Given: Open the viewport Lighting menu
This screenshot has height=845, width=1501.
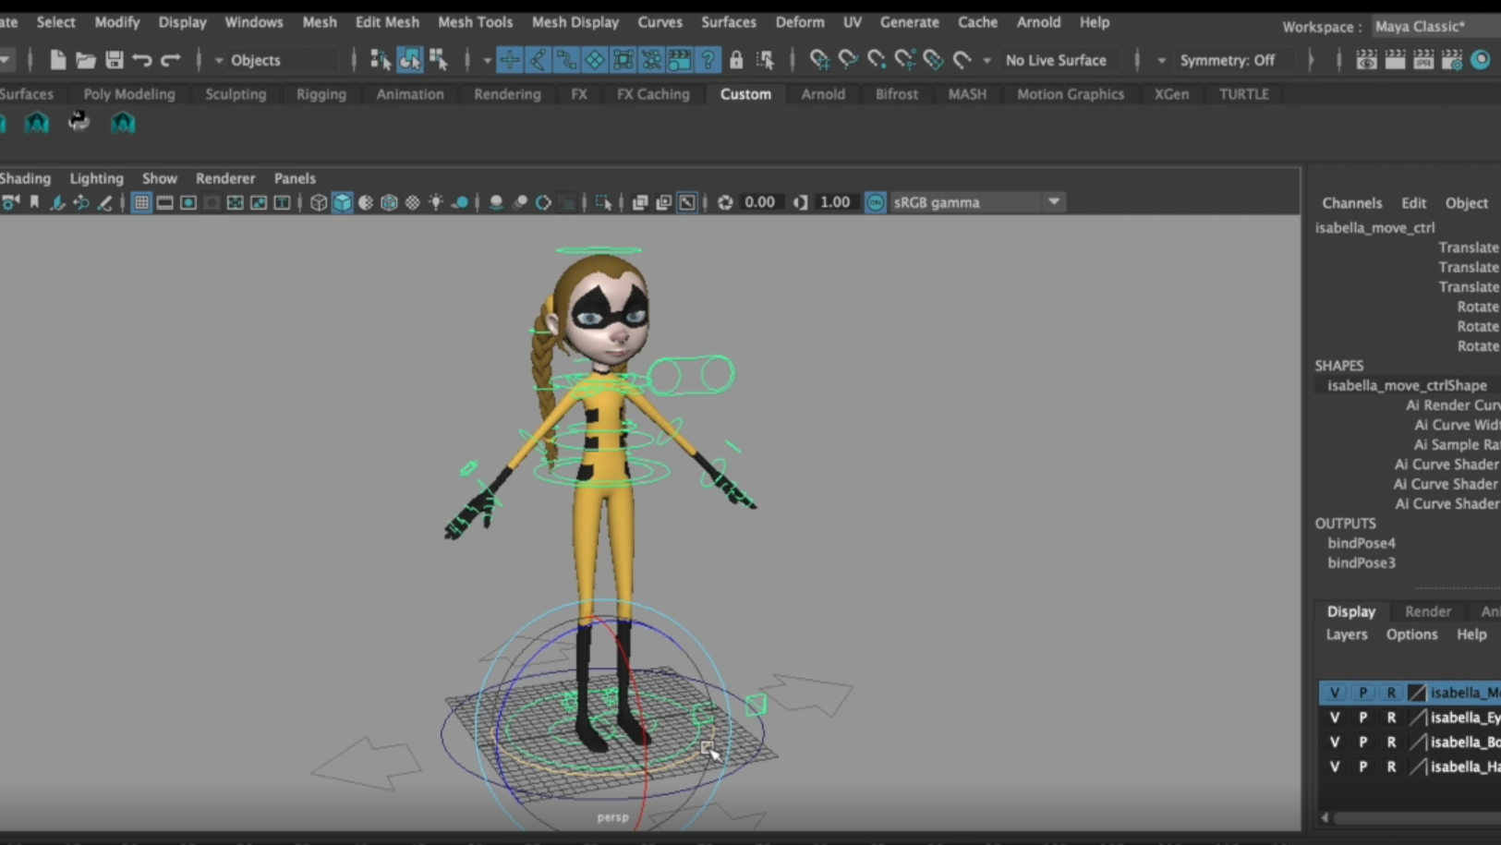Looking at the screenshot, I should point(96,178).
